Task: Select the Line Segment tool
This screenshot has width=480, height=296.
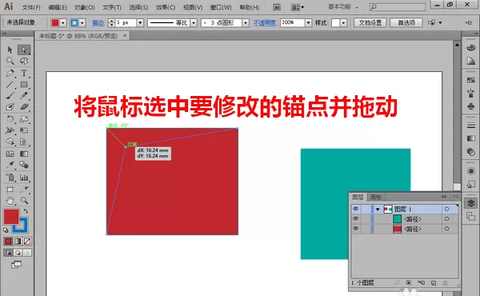Action: (10, 85)
